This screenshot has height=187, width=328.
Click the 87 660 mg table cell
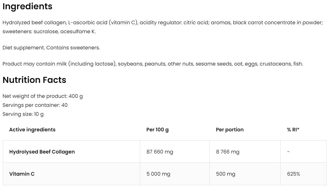coord(160,152)
